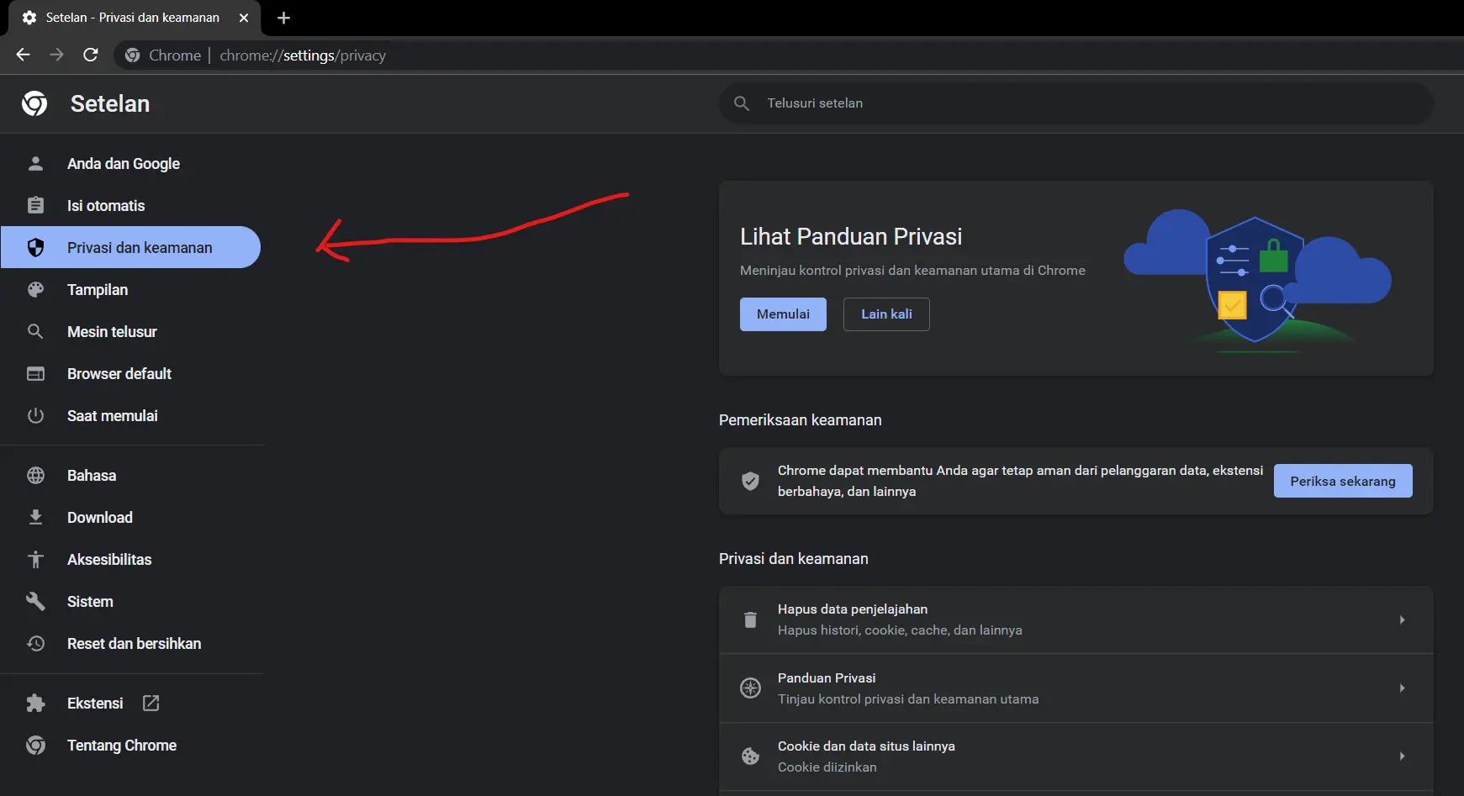
Task: Reload the page with the refresh icon
Action: (91, 55)
